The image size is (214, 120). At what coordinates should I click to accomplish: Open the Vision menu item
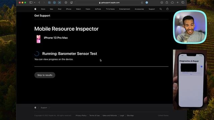[88, 9]
